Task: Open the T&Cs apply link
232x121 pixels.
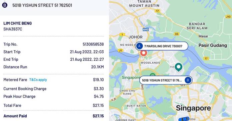Action: (38, 80)
